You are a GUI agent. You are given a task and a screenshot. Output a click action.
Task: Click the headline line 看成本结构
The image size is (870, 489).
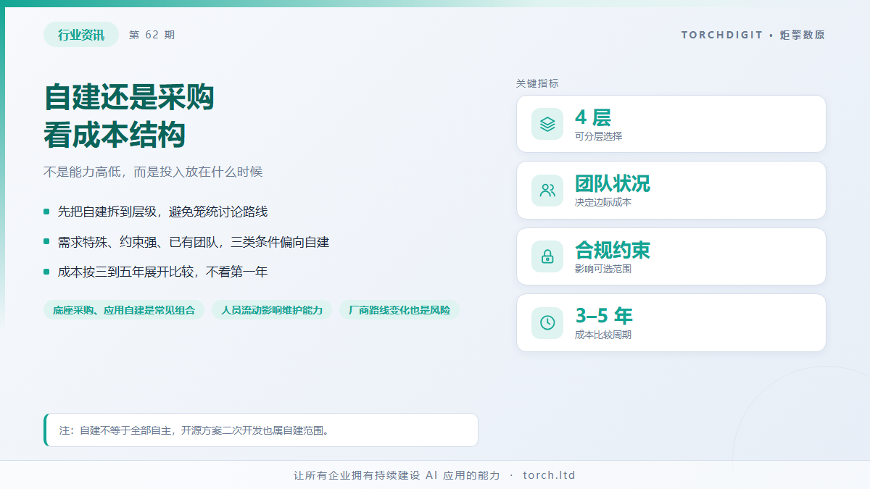coord(115,135)
